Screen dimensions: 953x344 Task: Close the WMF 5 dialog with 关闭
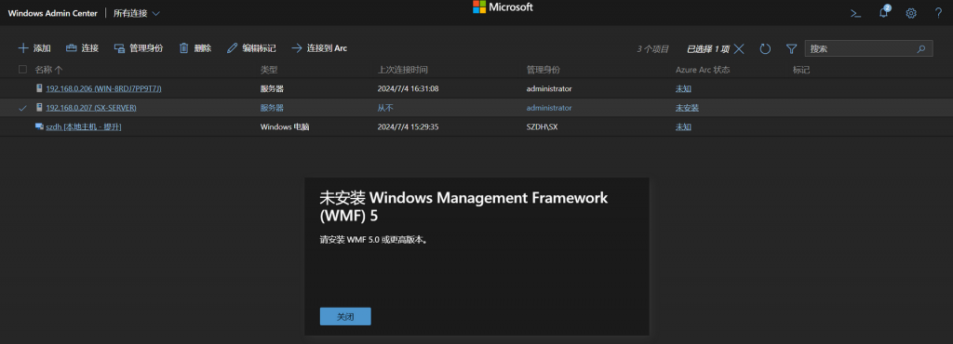click(x=345, y=317)
